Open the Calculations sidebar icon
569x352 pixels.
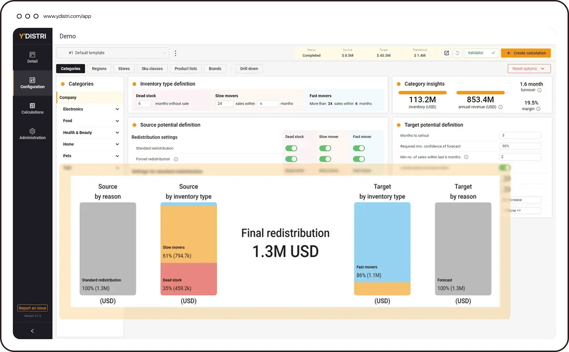pyautogui.click(x=32, y=108)
